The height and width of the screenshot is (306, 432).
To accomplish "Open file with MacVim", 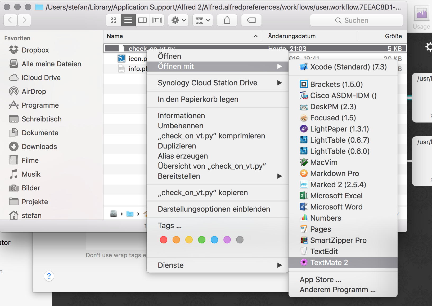I will click(343, 162).
